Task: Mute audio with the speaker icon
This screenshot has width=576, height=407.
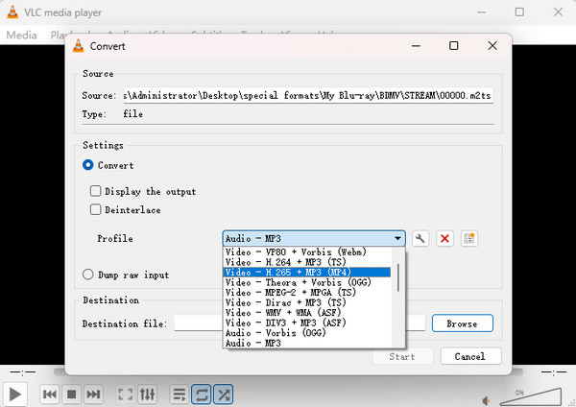Action: (x=487, y=400)
